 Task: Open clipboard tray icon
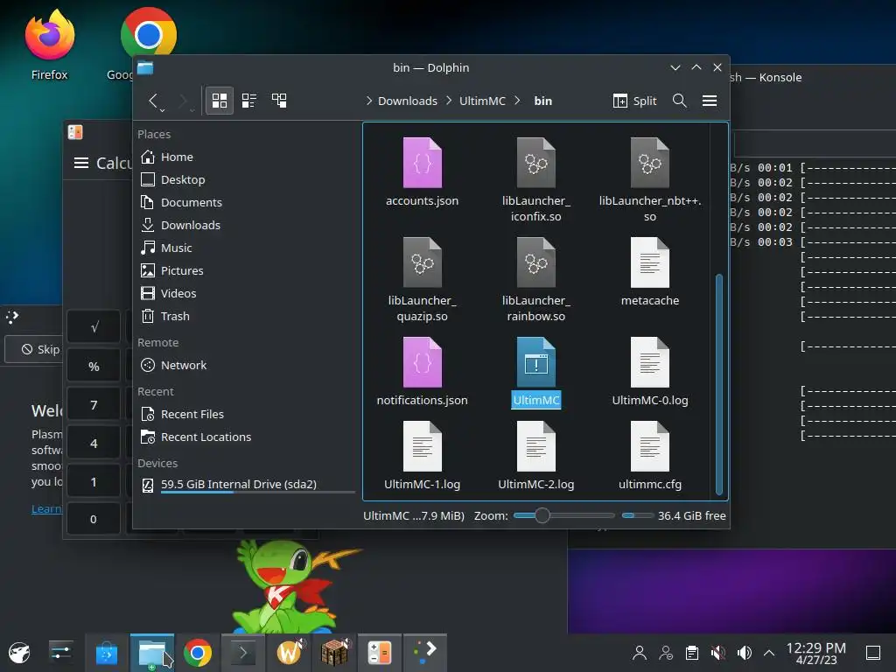point(692,653)
